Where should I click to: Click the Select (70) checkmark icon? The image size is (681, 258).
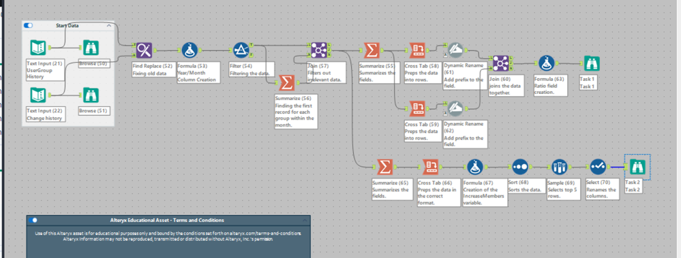598,167
